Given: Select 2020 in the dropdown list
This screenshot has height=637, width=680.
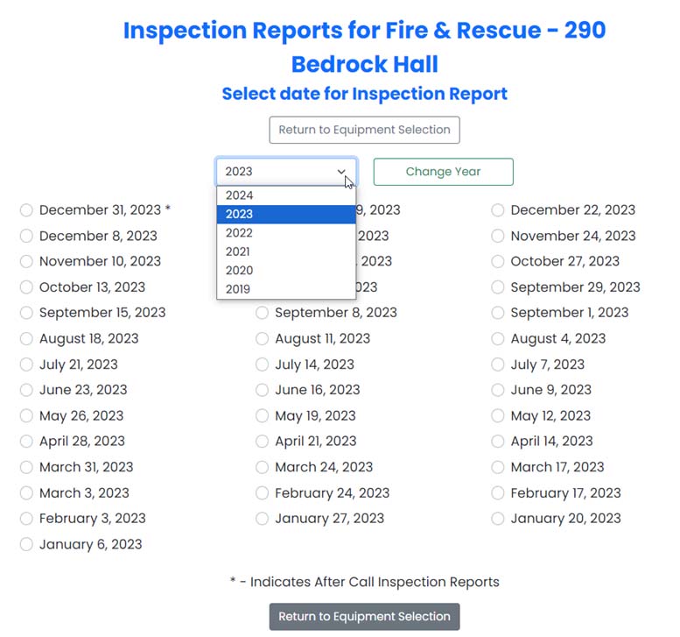Looking at the screenshot, I should pos(239,271).
